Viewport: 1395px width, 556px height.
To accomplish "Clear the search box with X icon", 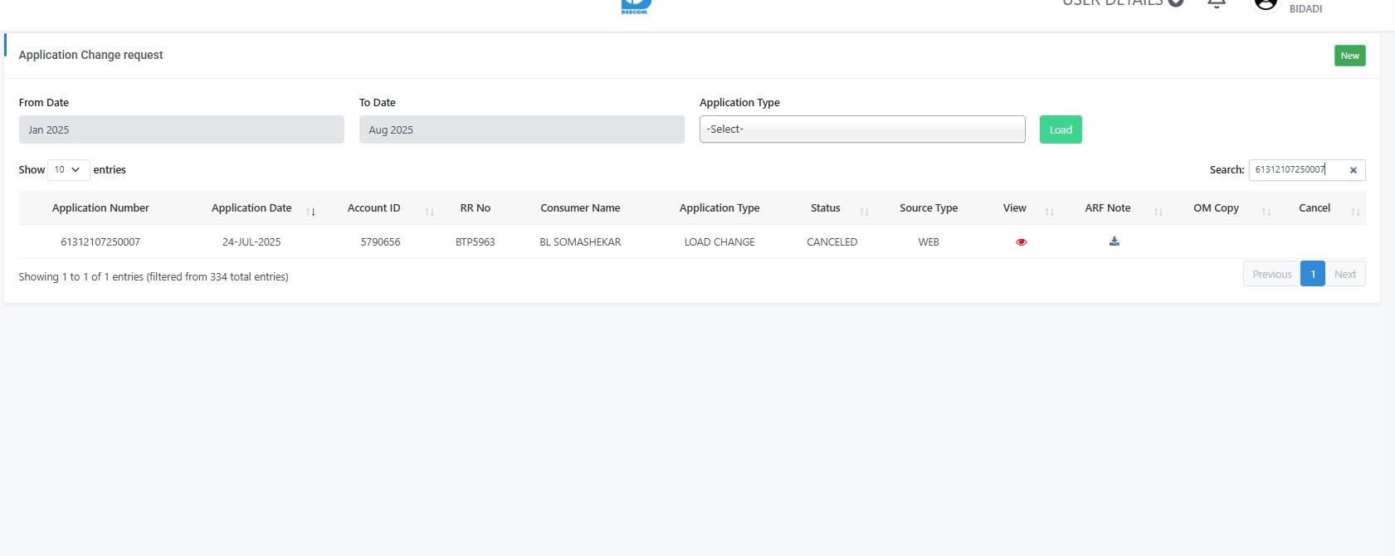I will (1353, 170).
